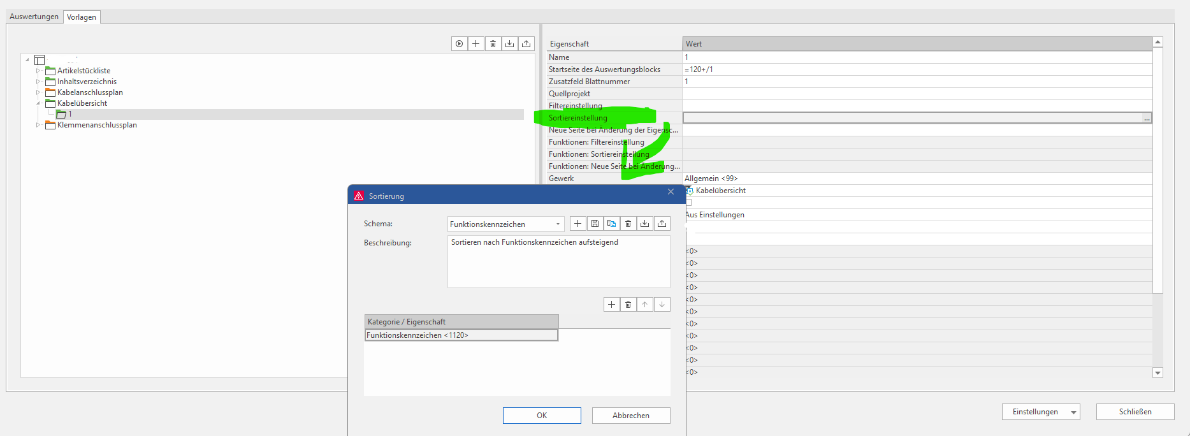
Task: Click the Quellprojekt property label
Action: (x=569, y=94)
